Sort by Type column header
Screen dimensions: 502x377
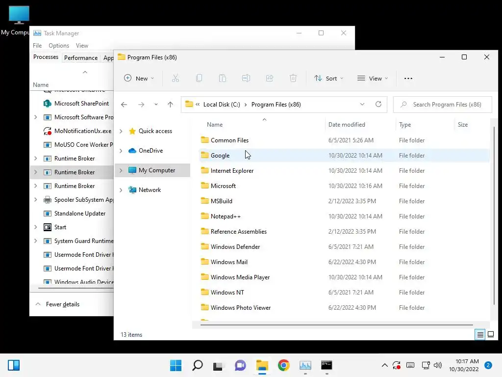pyautogui.click(x=404, y=125)
